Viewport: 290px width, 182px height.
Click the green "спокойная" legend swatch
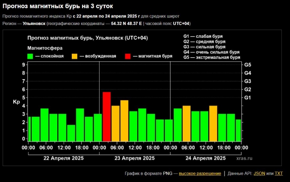[30, 56]
